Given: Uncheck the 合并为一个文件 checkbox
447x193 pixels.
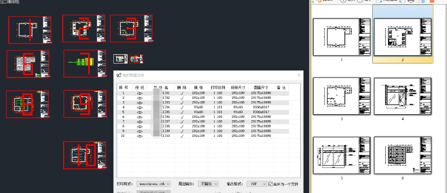Looking at the screenshot, I should (x=270, y=184).
